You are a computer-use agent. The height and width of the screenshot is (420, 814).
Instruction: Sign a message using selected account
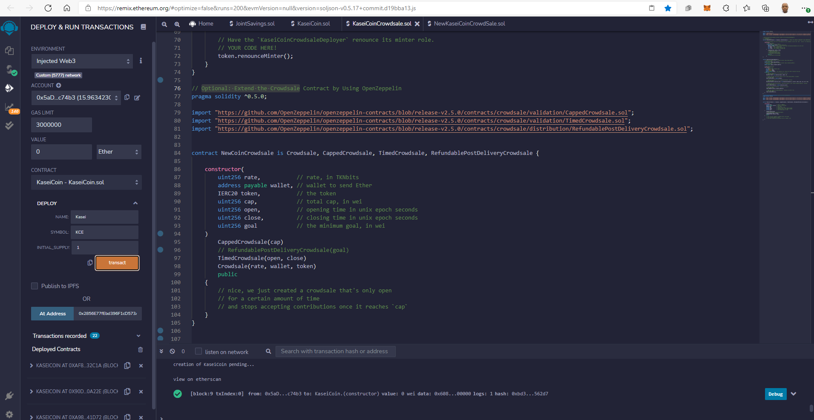coord(137,97)
